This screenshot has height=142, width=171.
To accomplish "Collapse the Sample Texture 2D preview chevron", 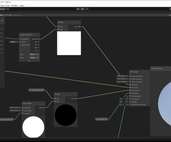I will click(29, 61).
